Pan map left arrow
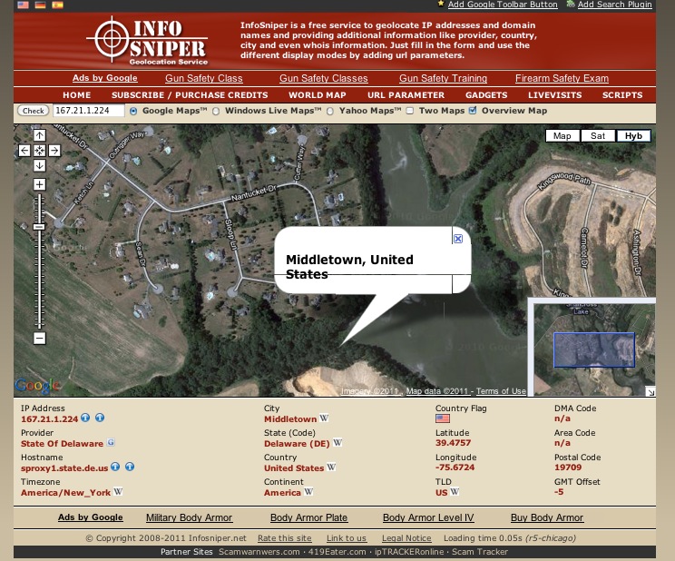Screen dimensions: 675x561 24,151
